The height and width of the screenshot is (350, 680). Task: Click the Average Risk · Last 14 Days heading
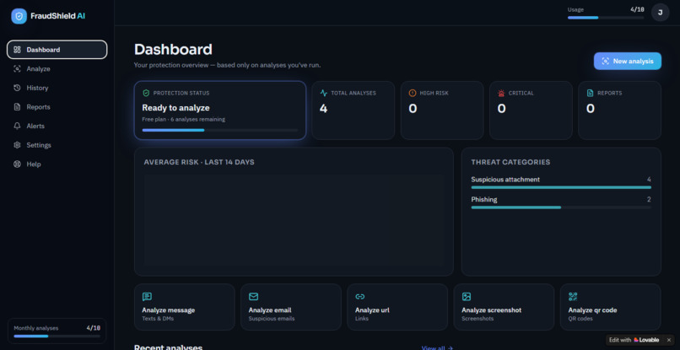(199, 162)
